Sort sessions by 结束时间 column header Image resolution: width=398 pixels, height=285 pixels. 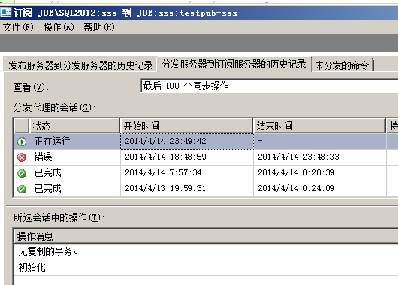coord(319,126)
